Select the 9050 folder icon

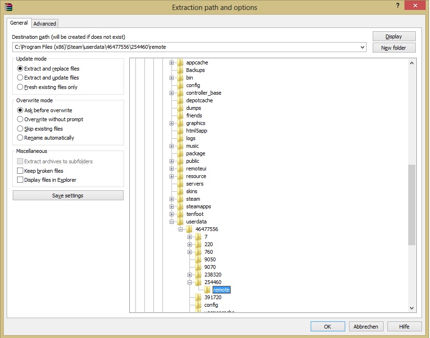click(x=198, y=259)
